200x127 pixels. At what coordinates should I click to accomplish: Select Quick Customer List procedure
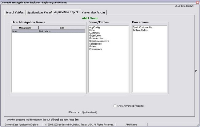142,27
